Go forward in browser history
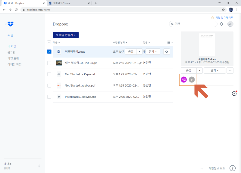Viewport: 241px width, 173px height. [x=10, y=10]
